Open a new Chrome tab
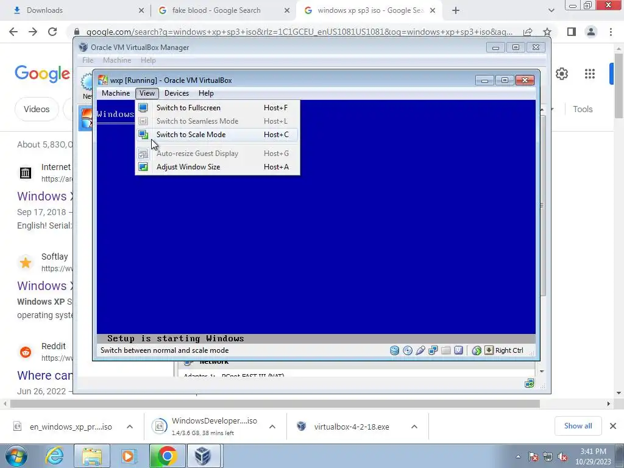 point(456,10)
